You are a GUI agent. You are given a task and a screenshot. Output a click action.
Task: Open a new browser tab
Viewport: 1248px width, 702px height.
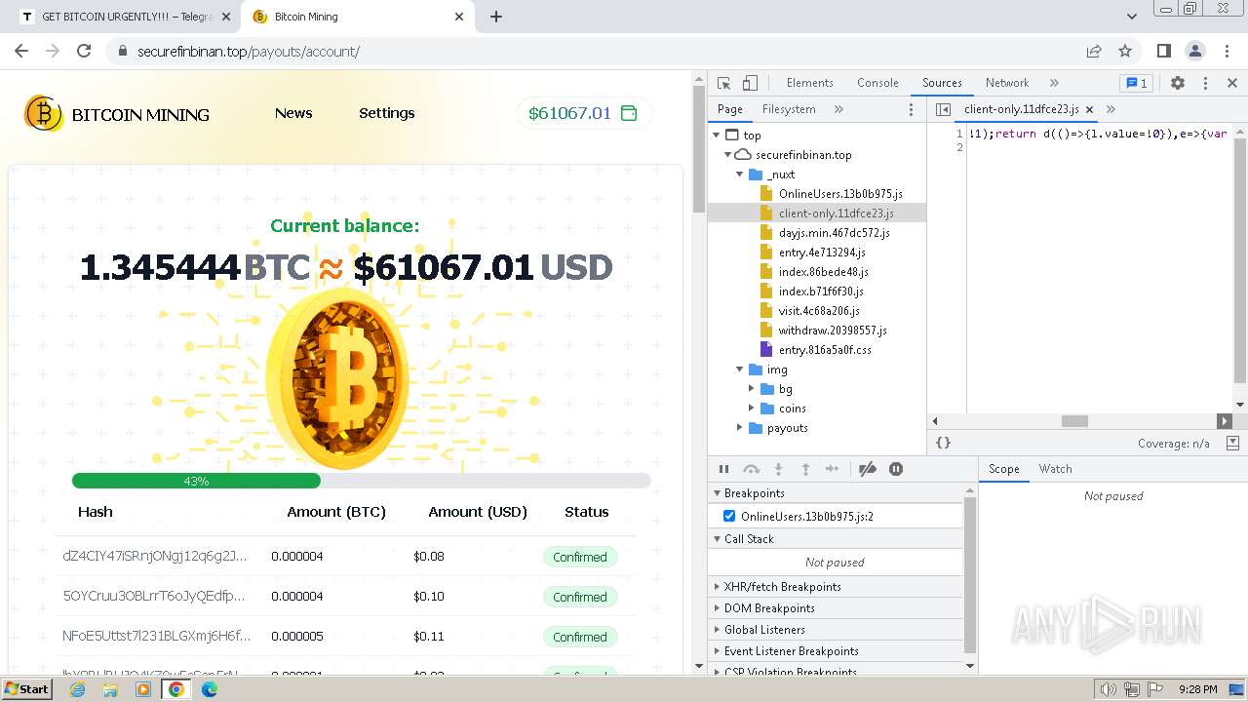[x=496, y=17]
